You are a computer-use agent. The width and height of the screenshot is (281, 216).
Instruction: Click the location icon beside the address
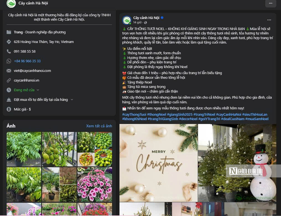[x=9, y=42]
